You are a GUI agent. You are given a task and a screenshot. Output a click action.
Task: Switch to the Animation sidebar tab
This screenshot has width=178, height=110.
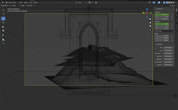click(x=176, y=27)
